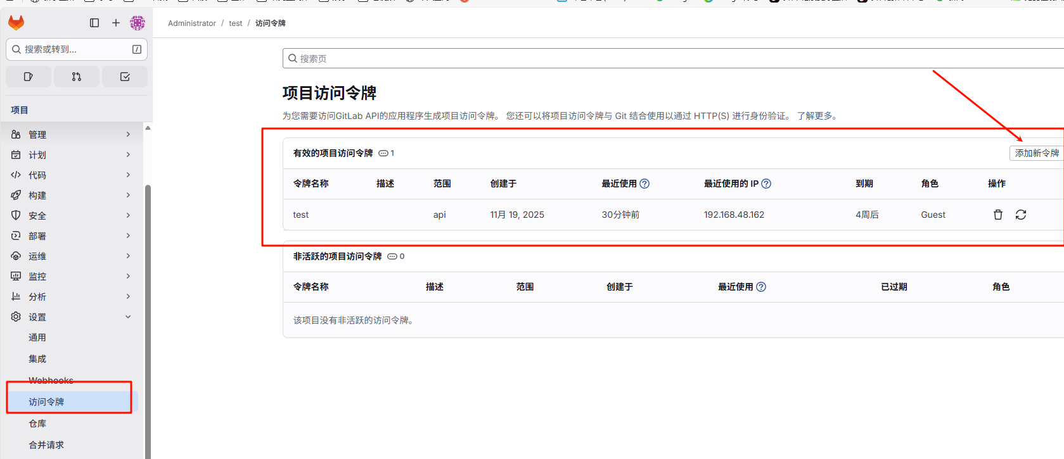Click the '该项目没有非活跃的访问令牌。' message
1064x459 pixels.
pos(355,320)
